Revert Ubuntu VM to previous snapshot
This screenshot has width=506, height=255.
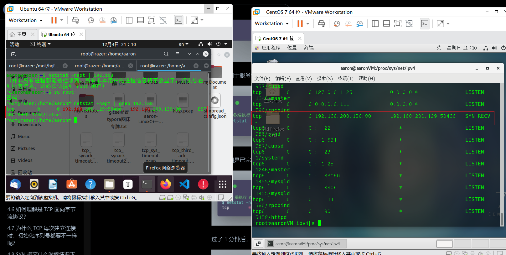click(102, 20)
